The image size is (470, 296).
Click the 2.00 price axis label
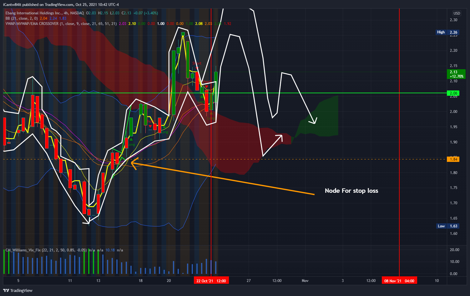(x=453, y=112)
